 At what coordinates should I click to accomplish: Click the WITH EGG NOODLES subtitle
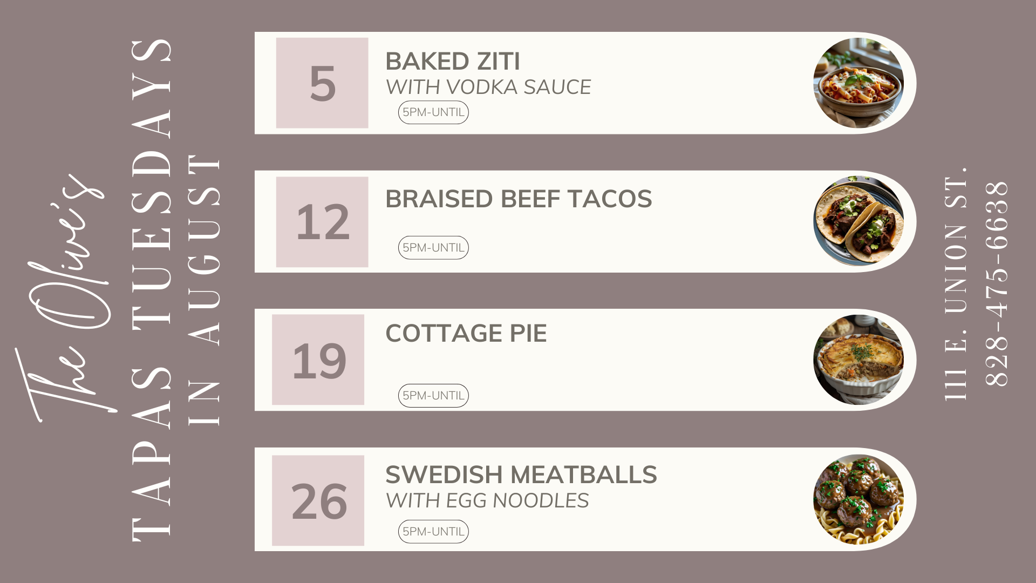coord(487,501)
